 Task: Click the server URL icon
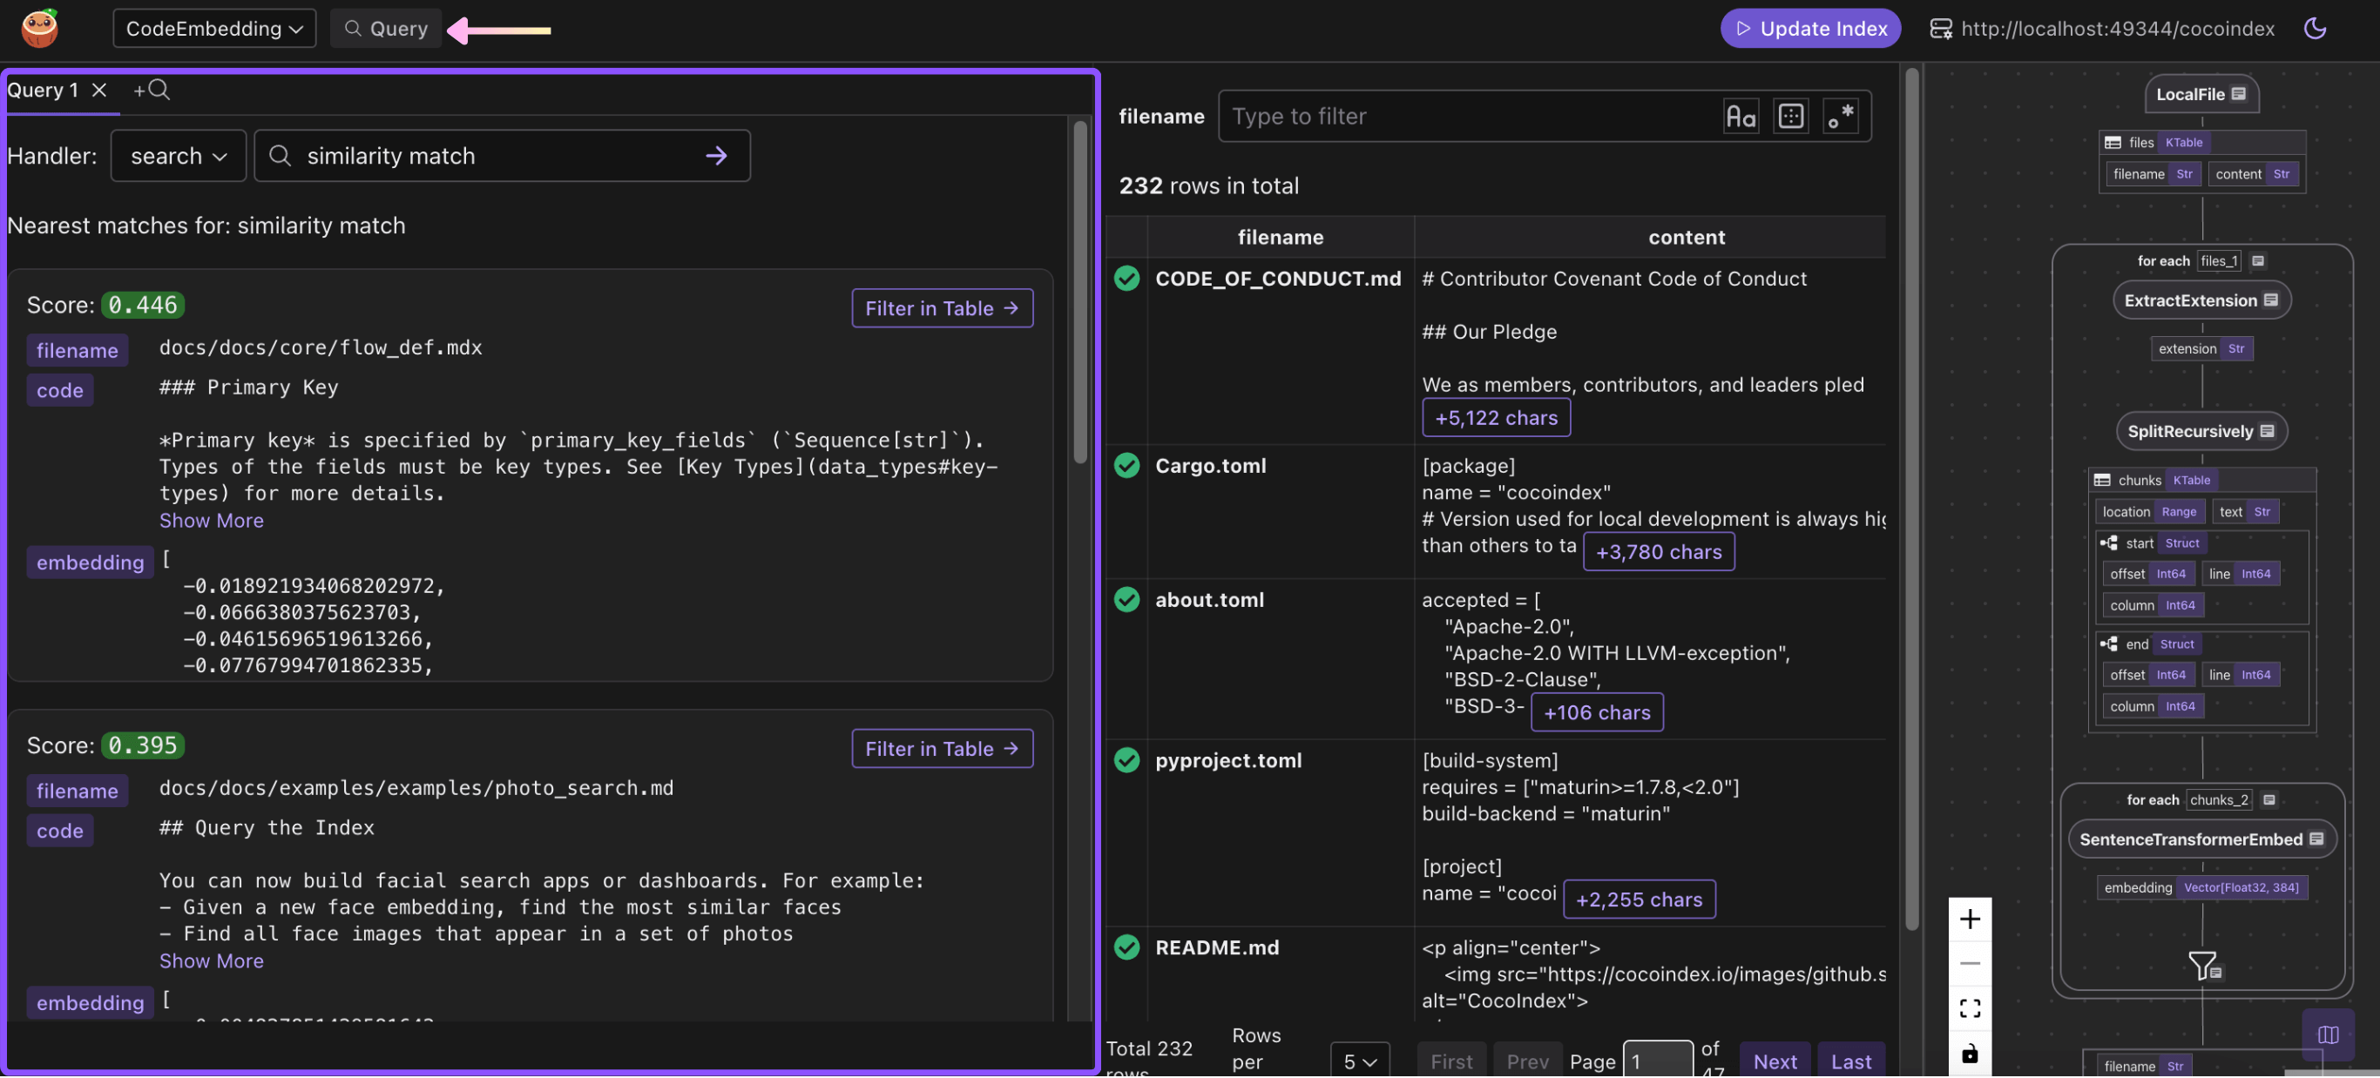click(1941, 29)
